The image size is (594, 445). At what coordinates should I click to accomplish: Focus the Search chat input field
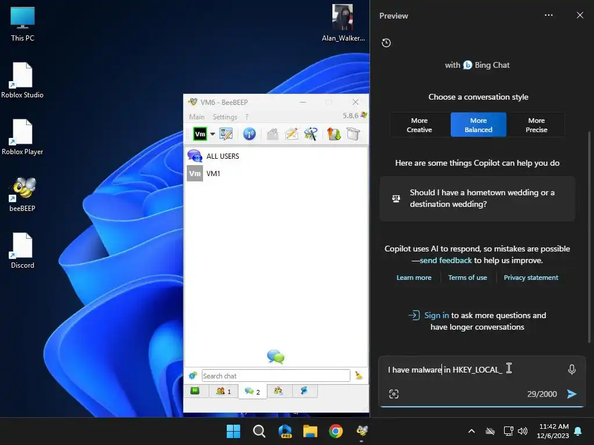(x=276, y=375)
